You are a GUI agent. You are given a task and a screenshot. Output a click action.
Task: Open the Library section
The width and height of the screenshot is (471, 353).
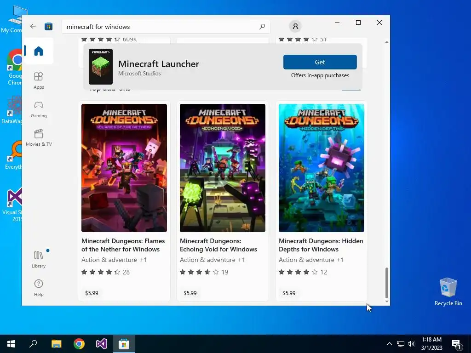point(39,259)
